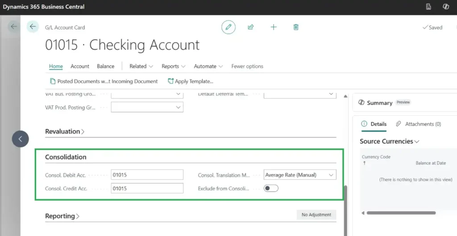Click the dark circular previous-record arrow
The height and width of the screenshot is (236, 457).
pos(21,139)
